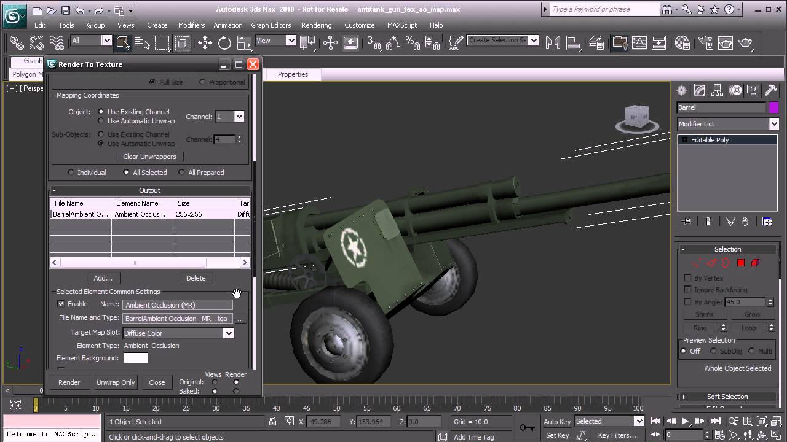Screen dimensions: 787x442
Task: Open the Layer Manager
Action: (x=596, y=42)
